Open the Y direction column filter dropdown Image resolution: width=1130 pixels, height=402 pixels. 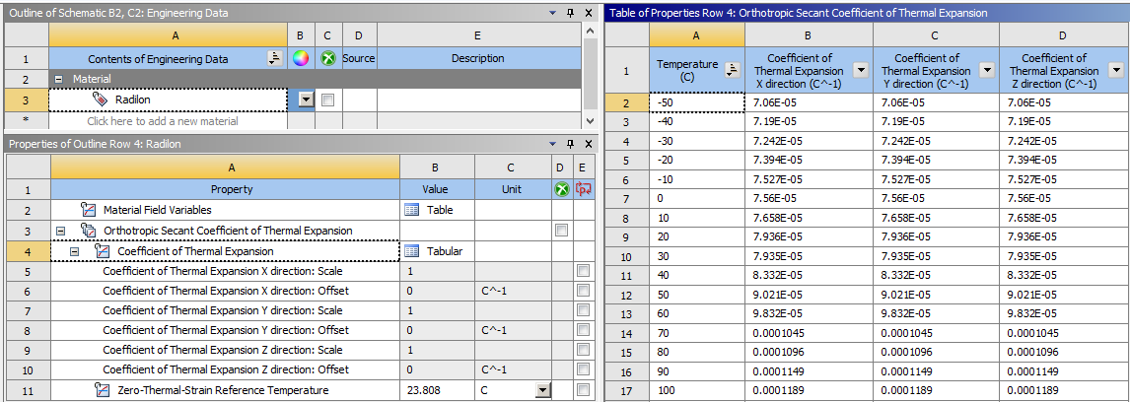pos(989,70)
